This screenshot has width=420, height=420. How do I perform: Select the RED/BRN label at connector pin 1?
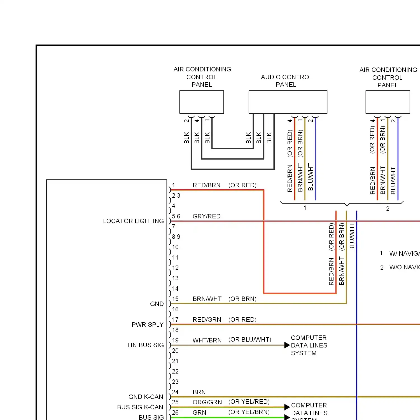(x=207, y=185)
